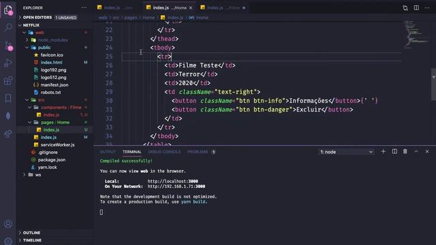Split the terminal panel
Image resolution: width=436 pixels, height=245 pixels.
click(394, 151)
